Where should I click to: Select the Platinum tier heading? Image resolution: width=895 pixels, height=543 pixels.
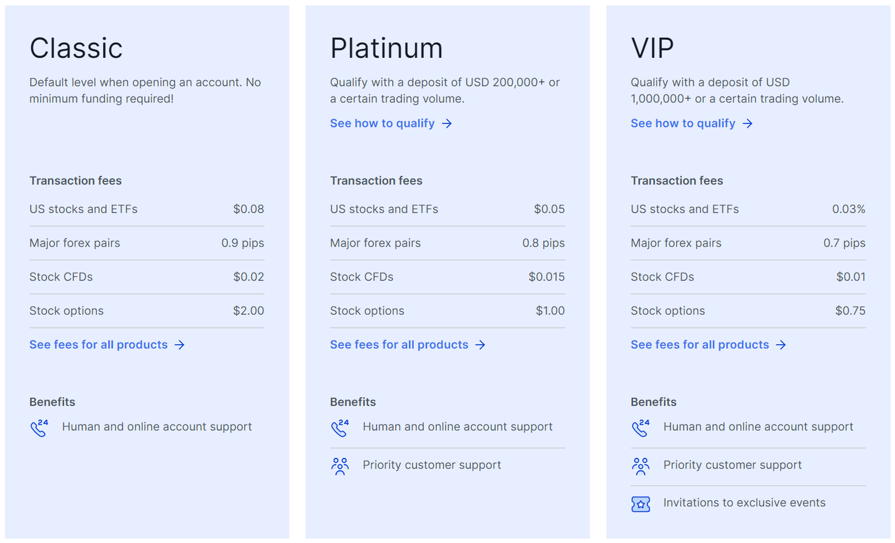(x=387, y=48)
